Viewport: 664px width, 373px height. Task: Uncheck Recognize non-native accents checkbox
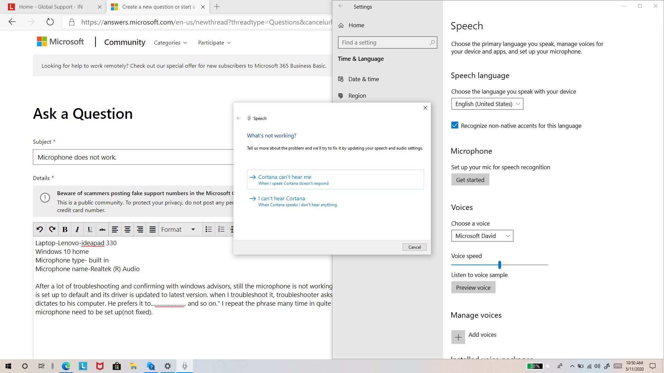pos(455,125)
